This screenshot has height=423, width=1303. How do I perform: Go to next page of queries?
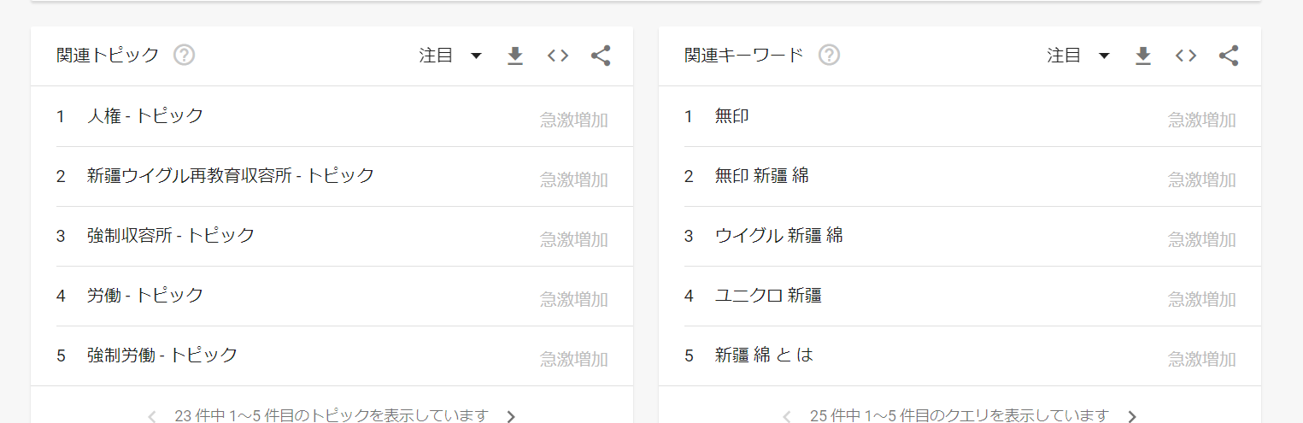point(1132,417)
